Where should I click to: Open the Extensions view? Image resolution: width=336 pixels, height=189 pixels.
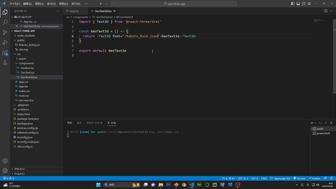click(x=5, y=52)
